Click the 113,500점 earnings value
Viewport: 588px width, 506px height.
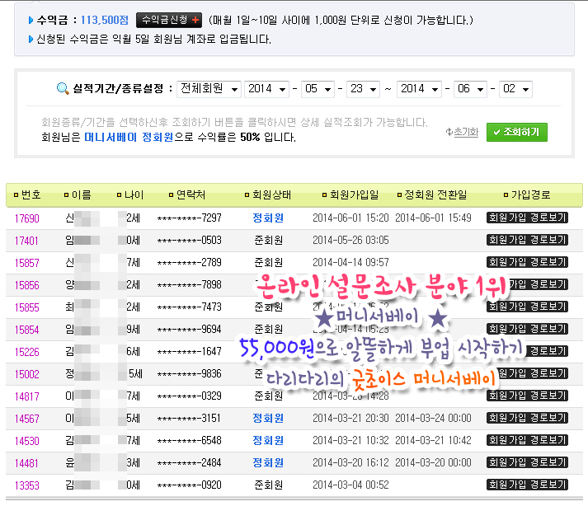pyautogui.click(x=105, y=20)
